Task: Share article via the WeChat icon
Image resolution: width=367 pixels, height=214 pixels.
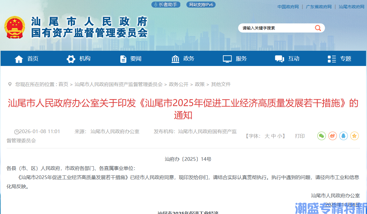Action: click(321, 136)
